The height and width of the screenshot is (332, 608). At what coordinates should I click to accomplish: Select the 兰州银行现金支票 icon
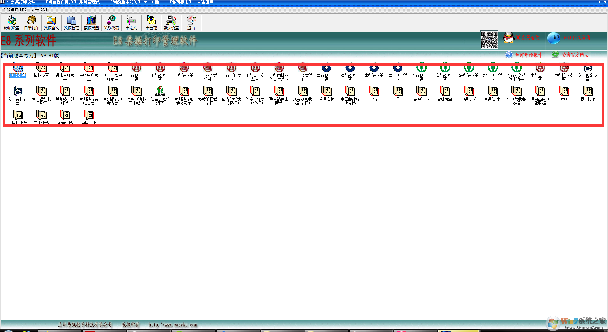click(x=113, y=95)
